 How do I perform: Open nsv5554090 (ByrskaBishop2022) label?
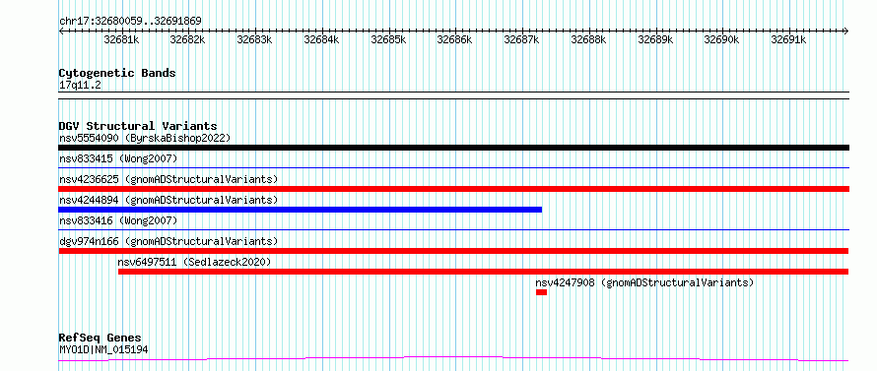[145, 138]
